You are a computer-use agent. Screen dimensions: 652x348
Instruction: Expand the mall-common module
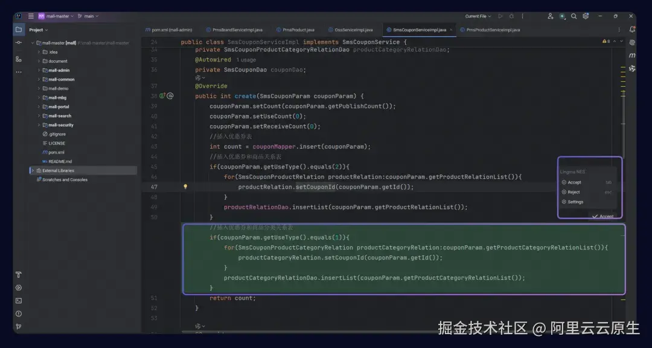39,79
